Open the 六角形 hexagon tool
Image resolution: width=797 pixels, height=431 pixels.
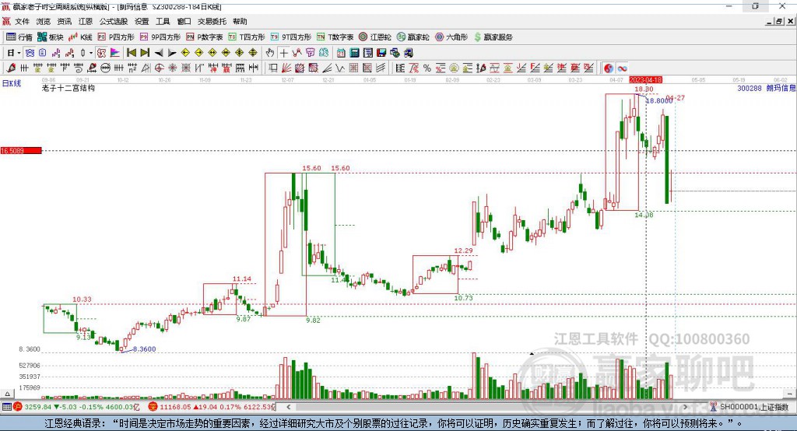pos(451,37)
